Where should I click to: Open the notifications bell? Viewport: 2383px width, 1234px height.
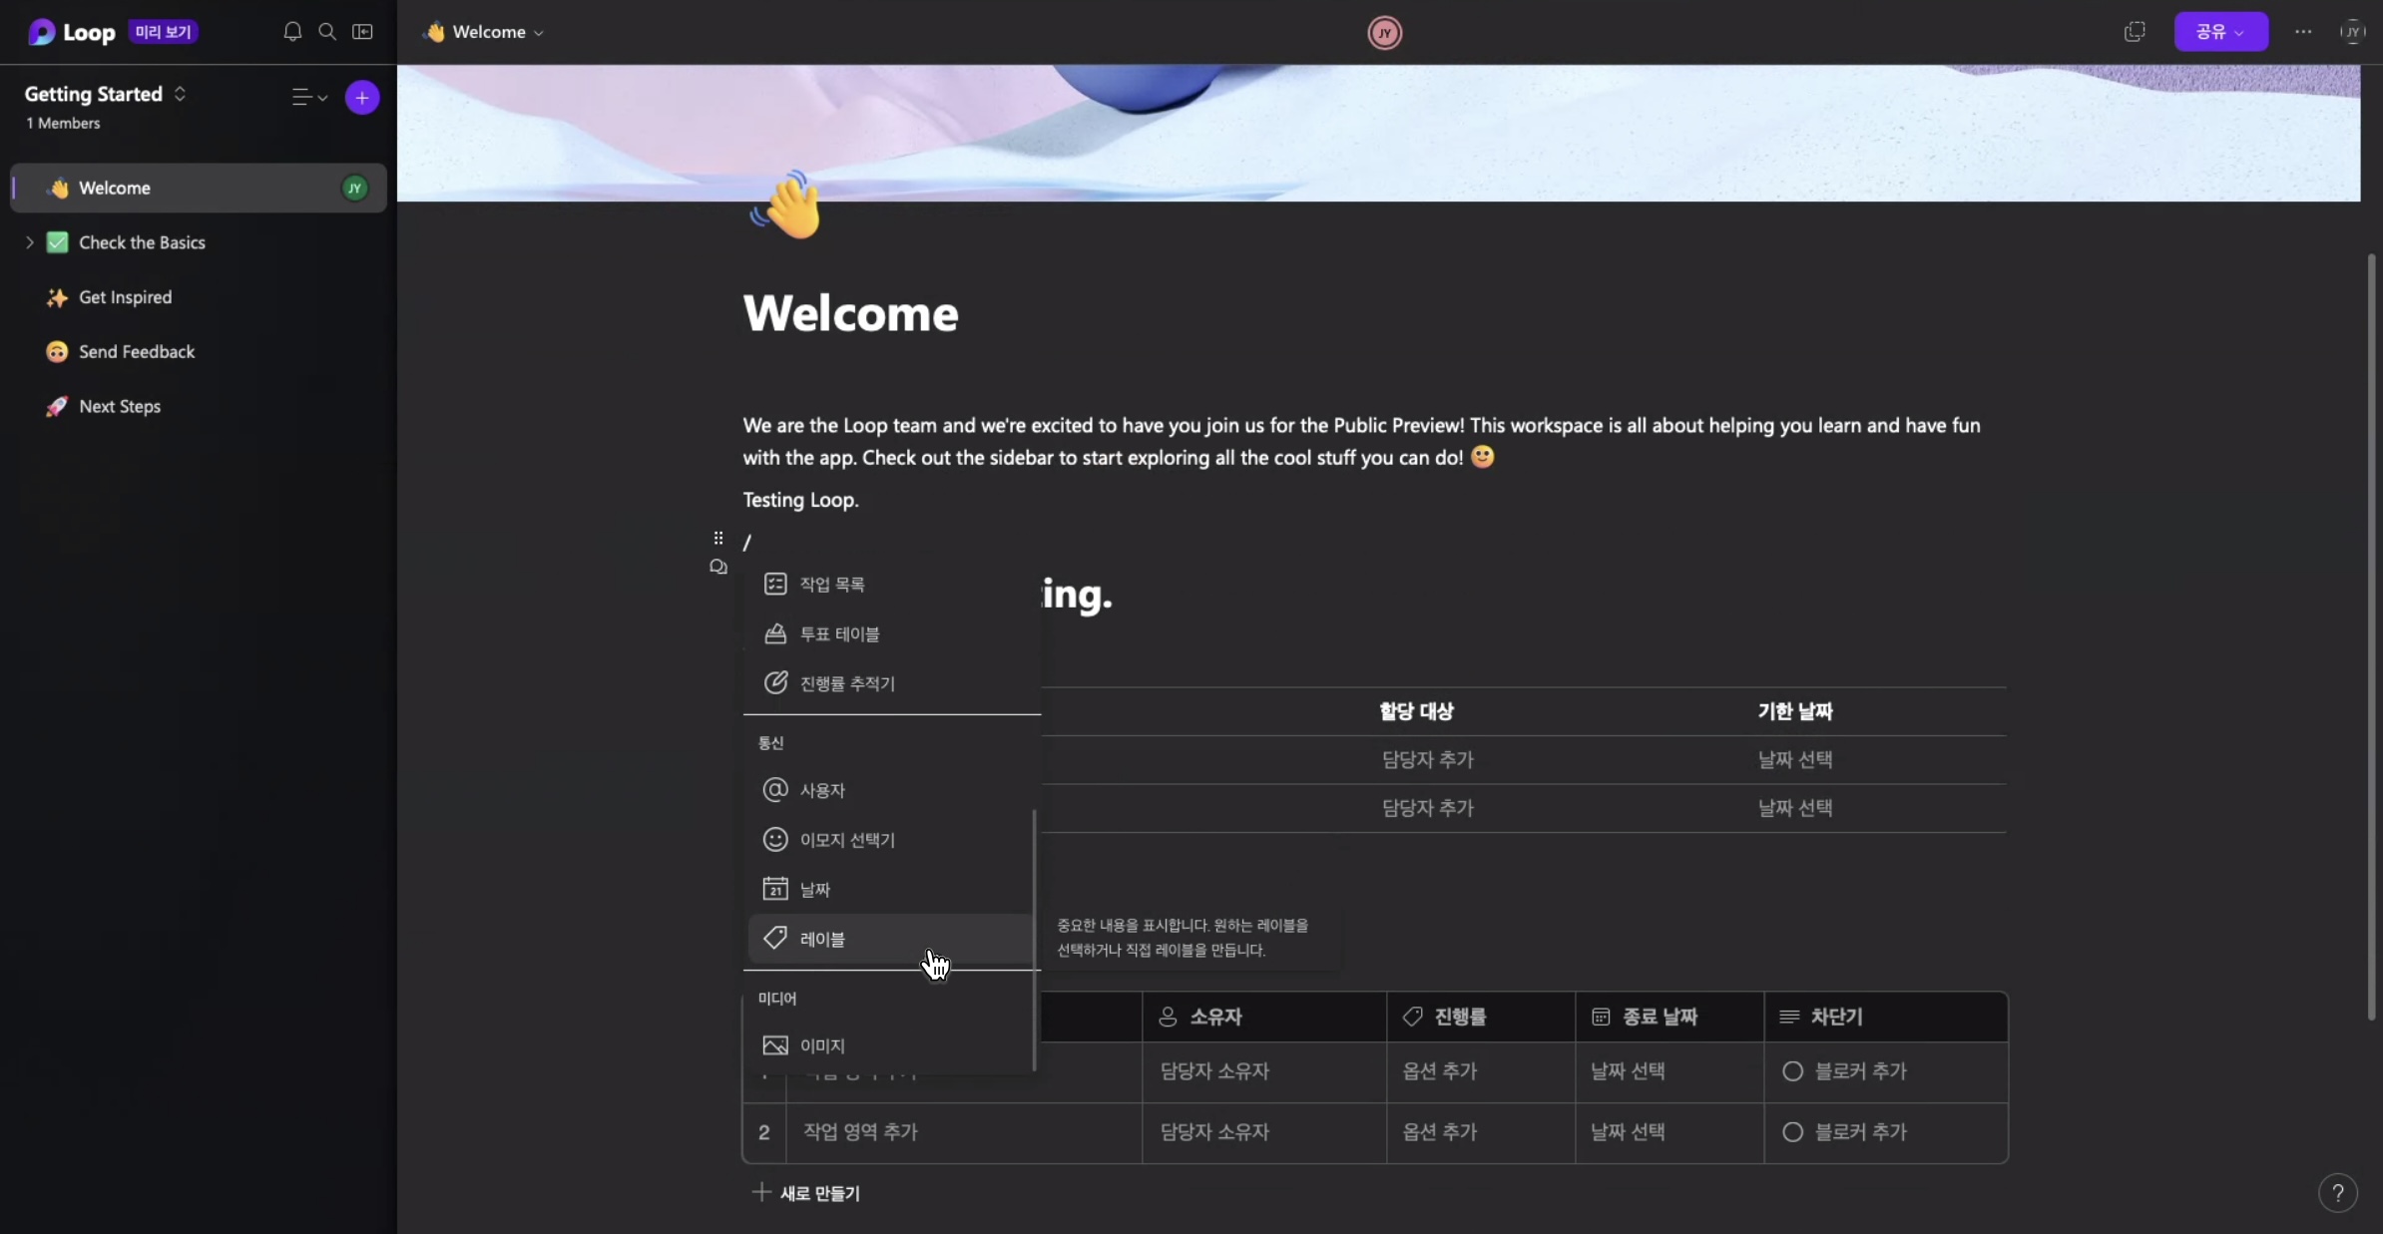[292, 32]
